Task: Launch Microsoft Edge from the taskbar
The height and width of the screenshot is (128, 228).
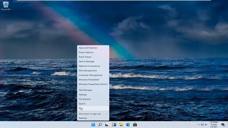Action: click(128, 125)
